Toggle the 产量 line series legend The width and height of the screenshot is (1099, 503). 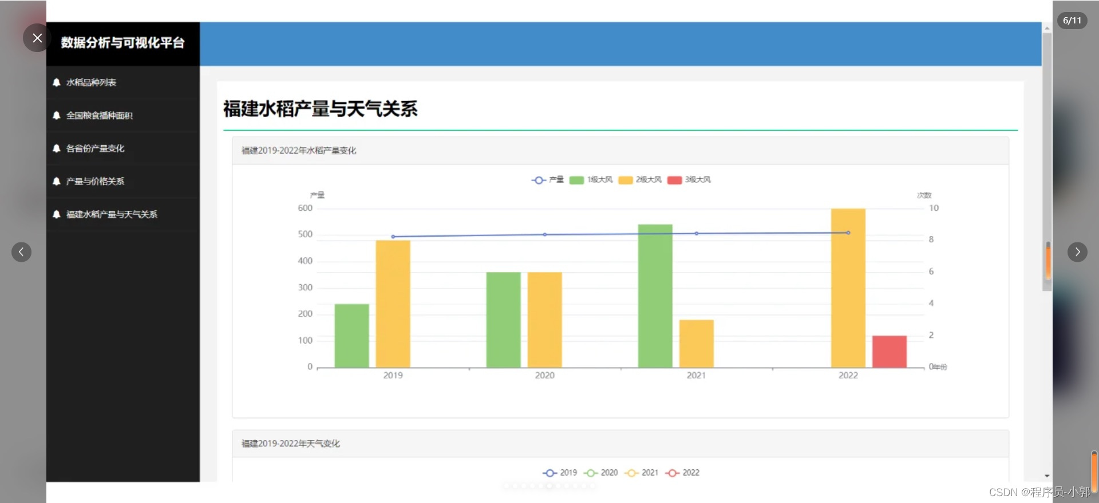(548, 180)
